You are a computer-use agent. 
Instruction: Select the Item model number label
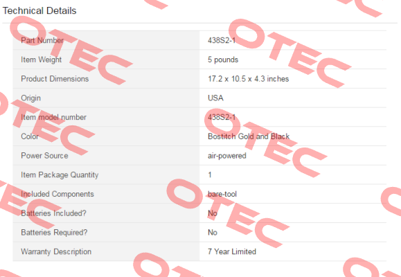53,117
